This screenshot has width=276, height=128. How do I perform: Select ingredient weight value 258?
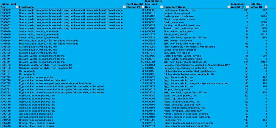coord(246,38)
